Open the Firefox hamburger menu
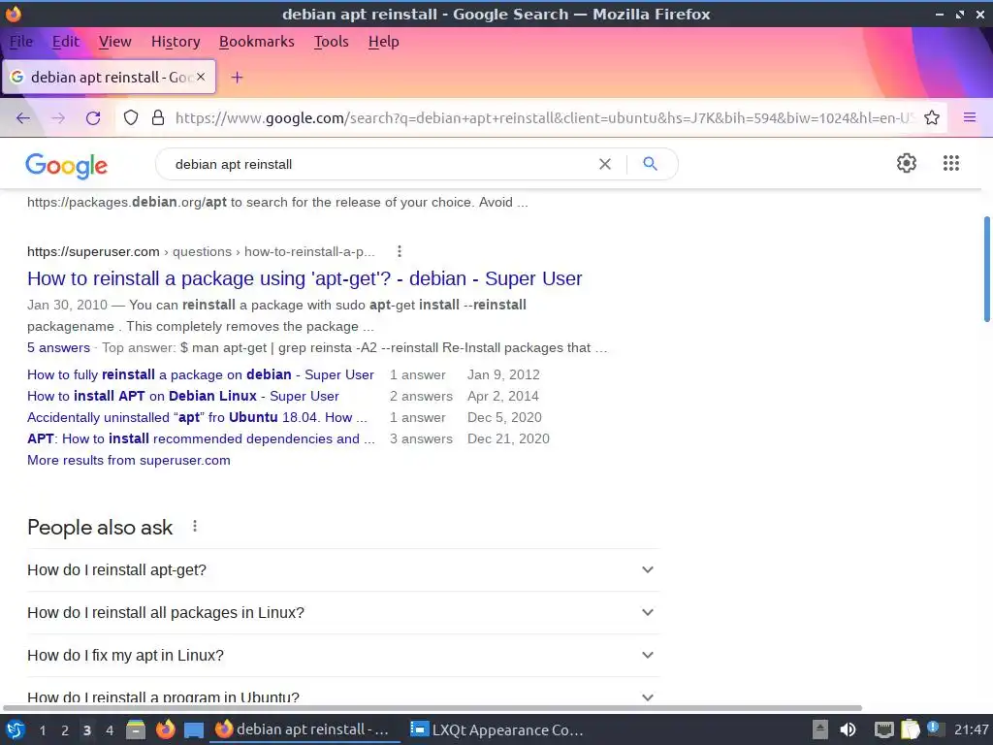993x745 pixels. 969,117
